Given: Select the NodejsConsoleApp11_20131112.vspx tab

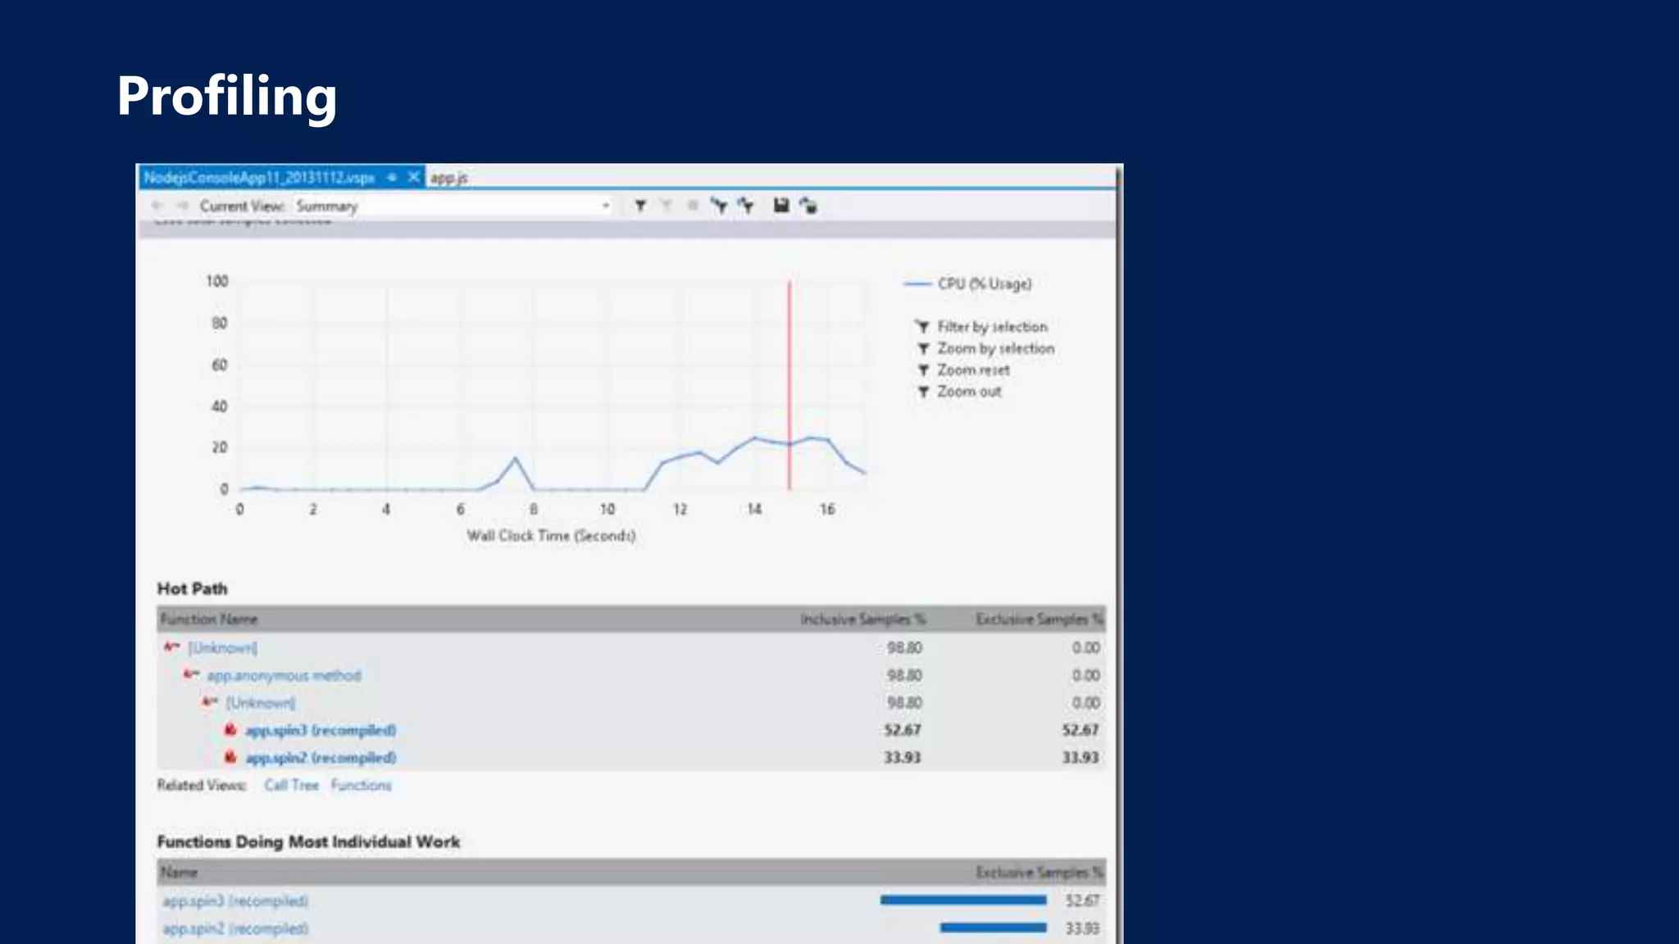Looking at the screenshot, I should [259, 177].
